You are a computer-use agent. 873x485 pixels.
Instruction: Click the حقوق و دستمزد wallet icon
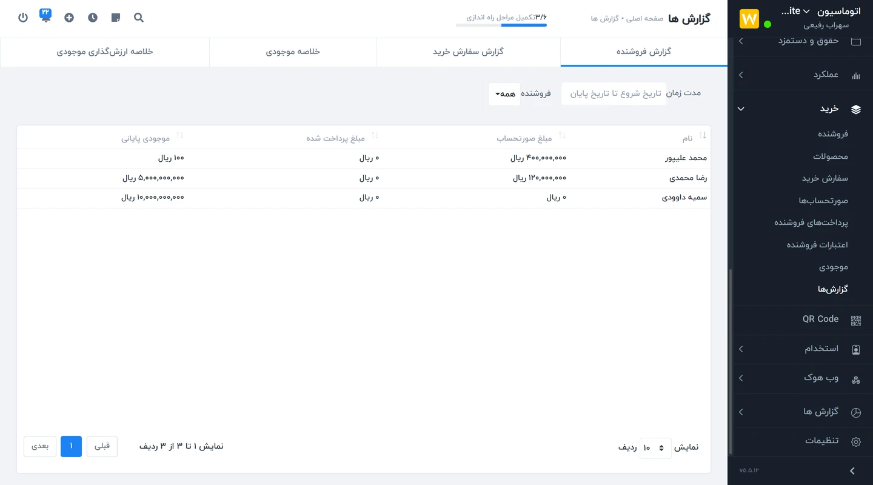tap(856, 41)
